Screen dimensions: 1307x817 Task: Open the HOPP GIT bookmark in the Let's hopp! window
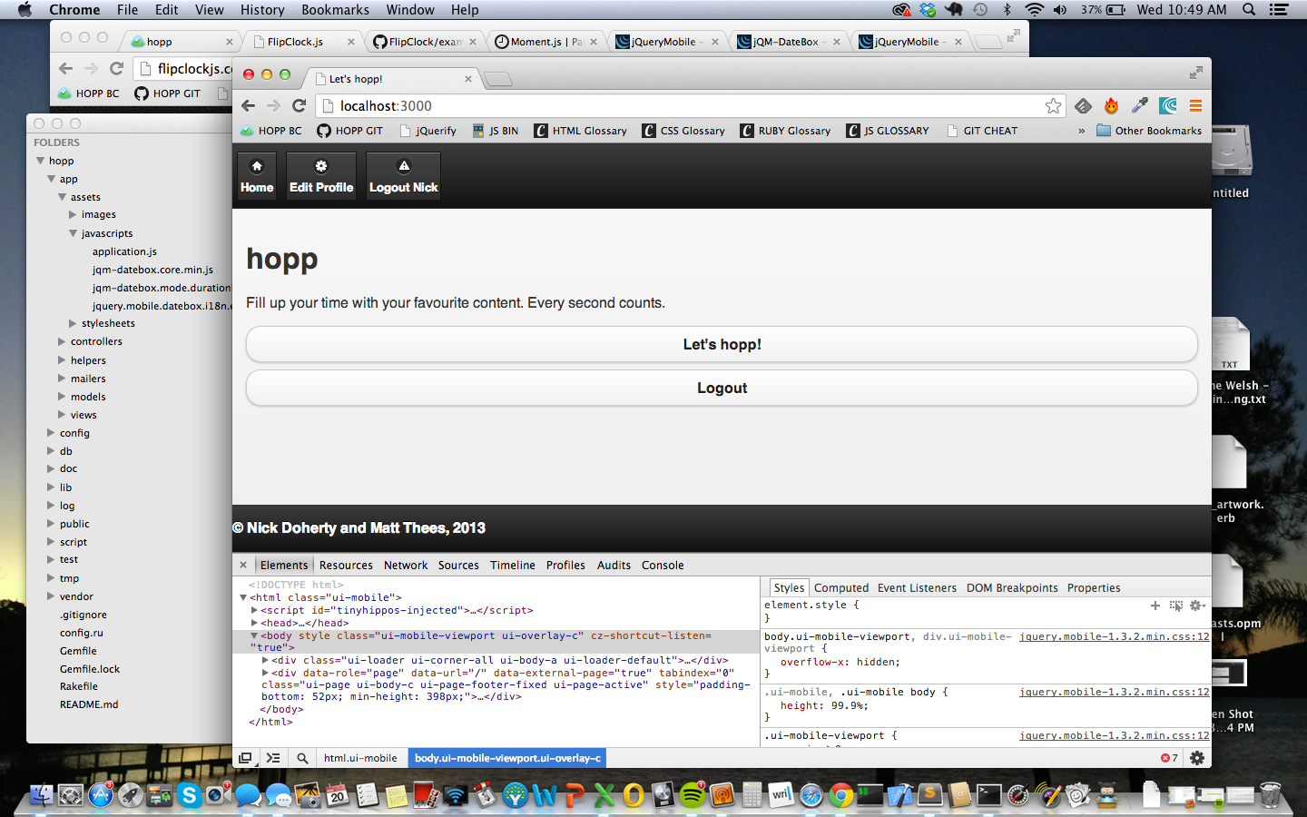coord(349,131)
